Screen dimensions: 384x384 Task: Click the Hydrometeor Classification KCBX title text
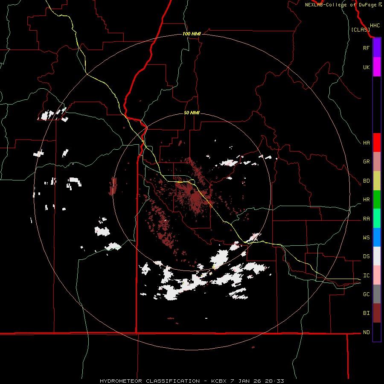[x=192, y=381]
